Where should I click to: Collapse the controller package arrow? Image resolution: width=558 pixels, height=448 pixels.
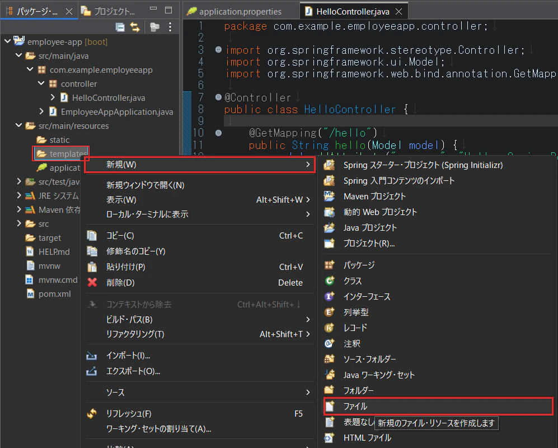coord(41,83)
